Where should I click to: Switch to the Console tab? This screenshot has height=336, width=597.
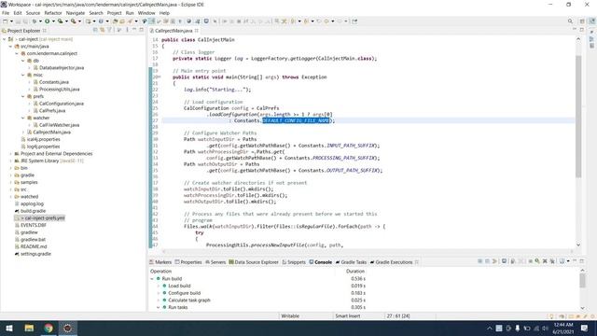[321, 262]
